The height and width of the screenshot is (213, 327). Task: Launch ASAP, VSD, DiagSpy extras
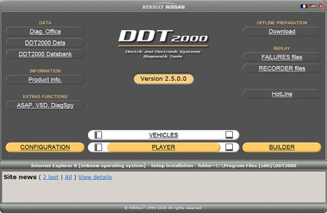(45, 105)
